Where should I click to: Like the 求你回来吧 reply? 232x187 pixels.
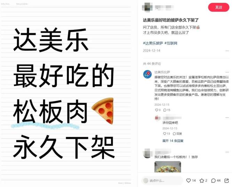(x=165, y=134)
